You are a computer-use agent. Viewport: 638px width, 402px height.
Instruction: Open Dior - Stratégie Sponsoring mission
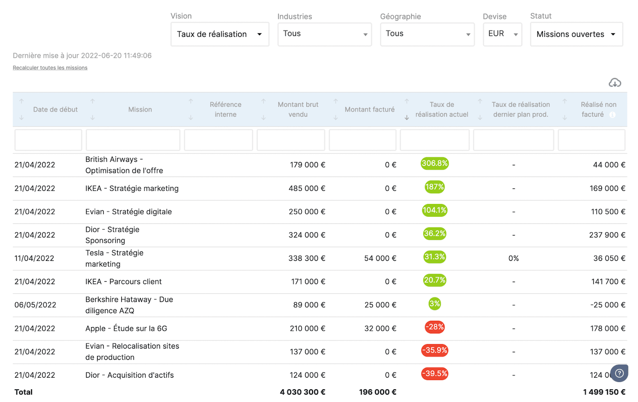(112, 235)
